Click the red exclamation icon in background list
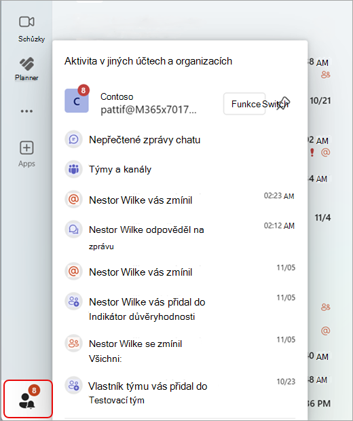The width and height of the screenshot is (353, 421). pyautogui.click(x=312, y=152)
